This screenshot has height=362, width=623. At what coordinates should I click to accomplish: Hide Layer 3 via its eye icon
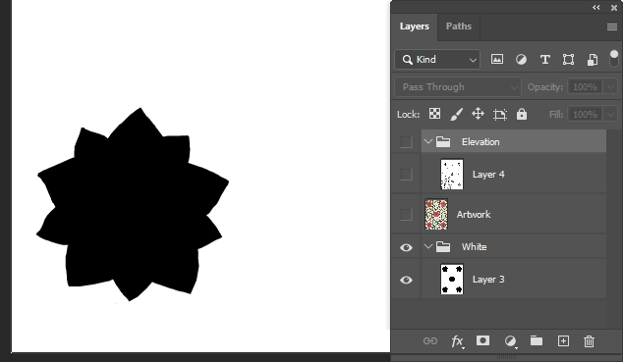pyautogui.click(x=406, y=280)
